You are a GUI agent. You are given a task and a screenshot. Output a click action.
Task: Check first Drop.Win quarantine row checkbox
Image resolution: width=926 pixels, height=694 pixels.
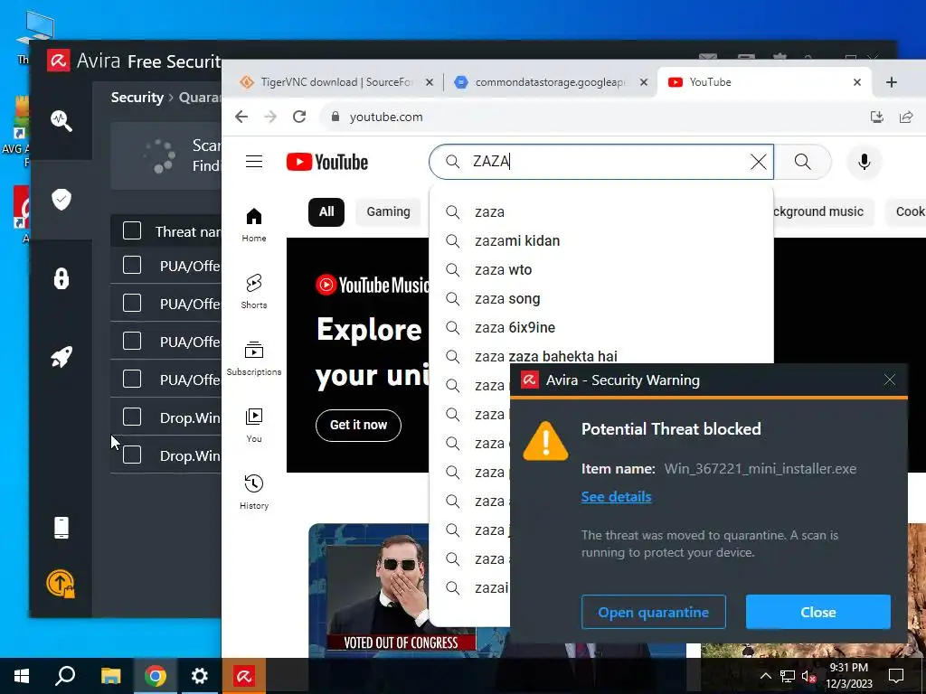[132, 417]
